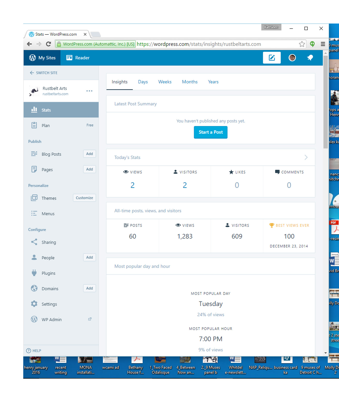This screenshot has height=397, width=339.
Task: Click Add button next to Blog Posts
Action: pos(89,154)
